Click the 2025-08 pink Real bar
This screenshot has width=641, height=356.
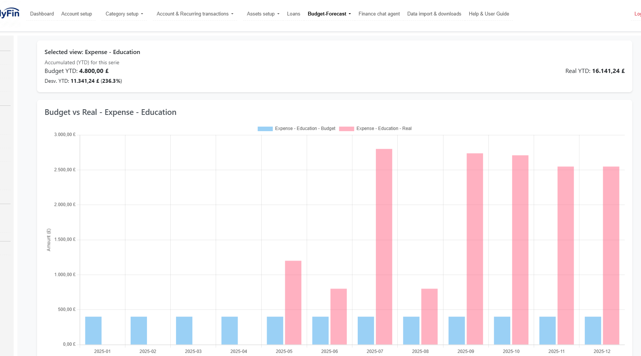(429, 316)
